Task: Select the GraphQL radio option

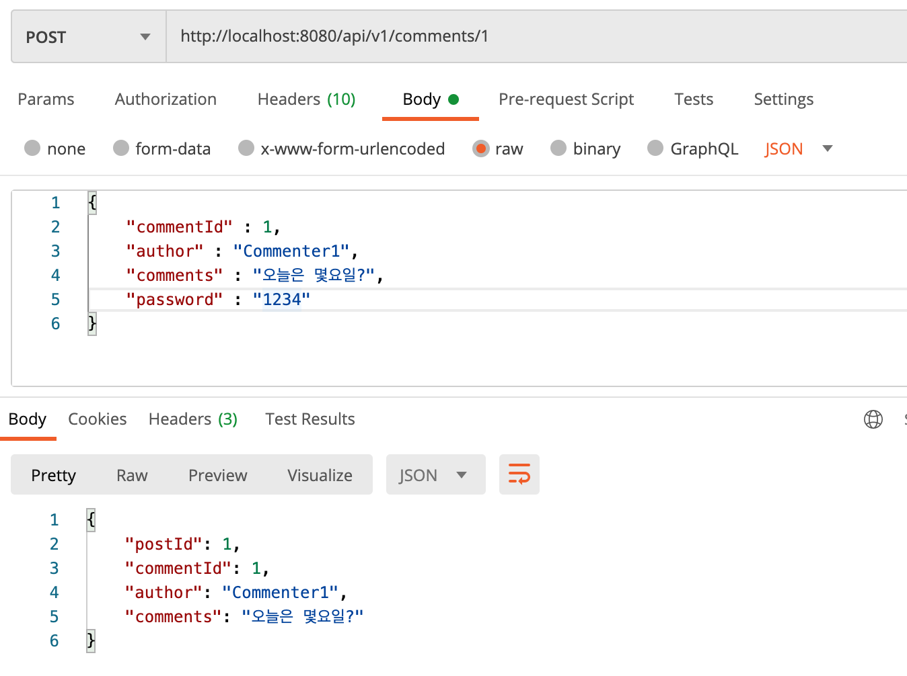Action: [655, 148]
